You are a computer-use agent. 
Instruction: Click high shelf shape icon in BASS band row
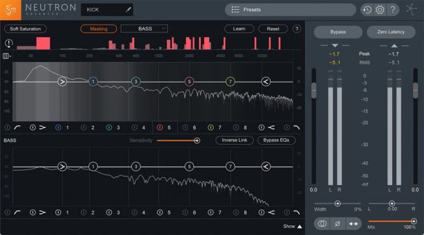pyautogui.click(x=271, y=212)
